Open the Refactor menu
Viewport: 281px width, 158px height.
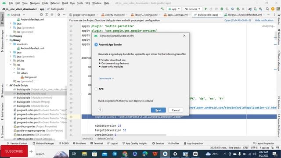click(x=55, y=3)
